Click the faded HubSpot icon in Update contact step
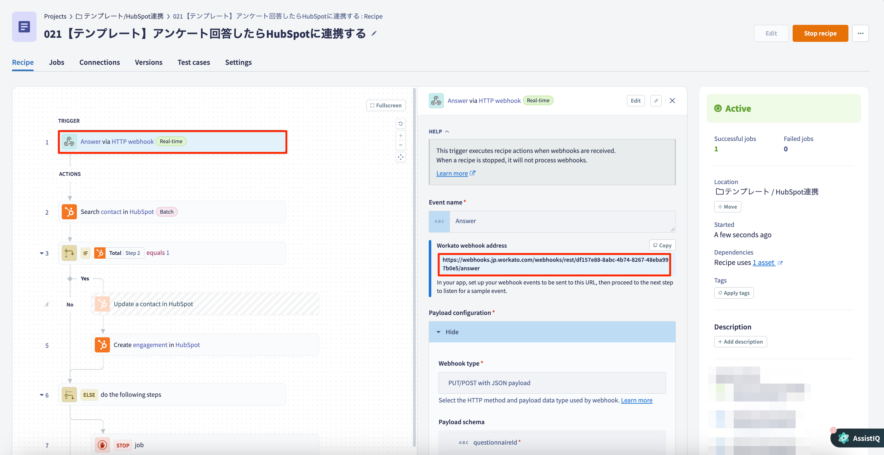884x455 pixels. pyautogui.click(x=102, y=304)
